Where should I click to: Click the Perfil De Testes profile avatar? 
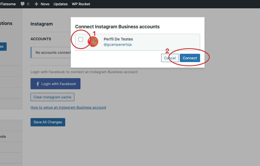tap(93, 42)
